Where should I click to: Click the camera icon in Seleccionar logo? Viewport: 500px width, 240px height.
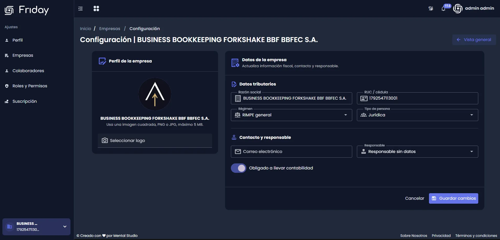[x=105, y=140]
